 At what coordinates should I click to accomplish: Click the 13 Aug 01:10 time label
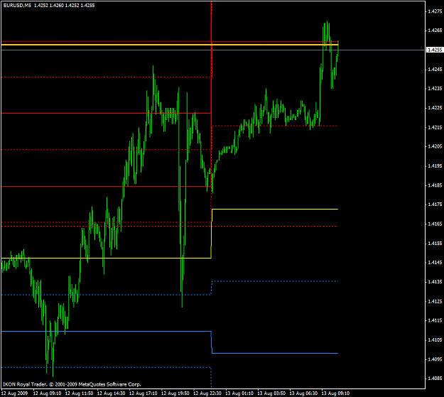(x=239, y=393)
